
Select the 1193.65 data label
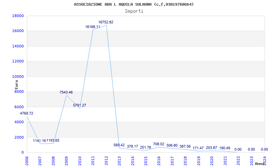[x=53, y=140]
